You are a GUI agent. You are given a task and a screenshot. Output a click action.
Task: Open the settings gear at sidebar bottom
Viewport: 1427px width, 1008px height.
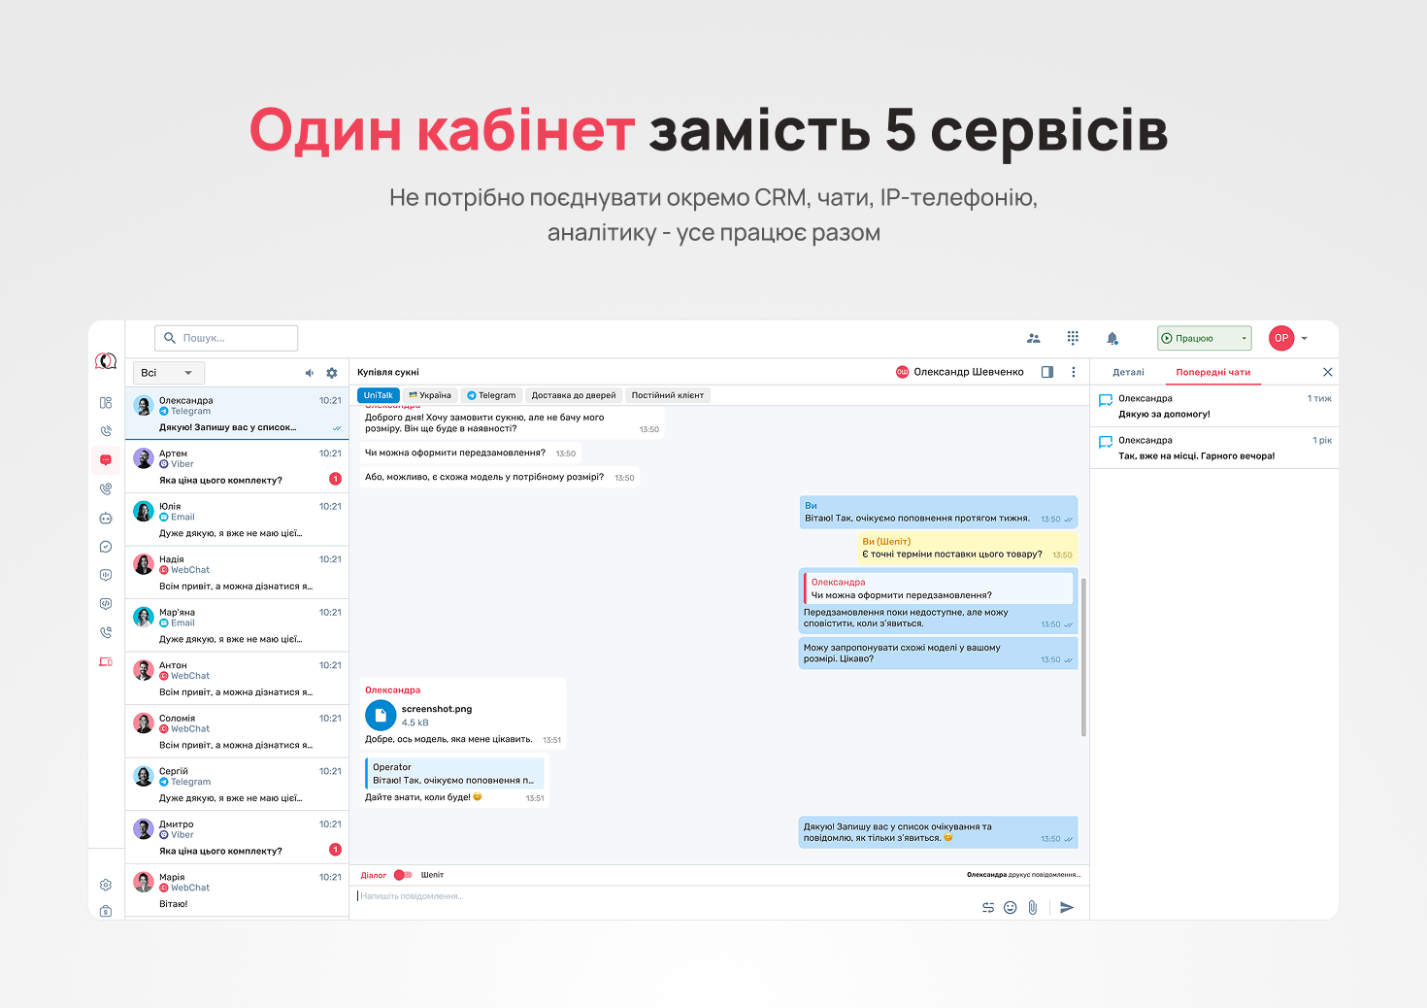106,885
